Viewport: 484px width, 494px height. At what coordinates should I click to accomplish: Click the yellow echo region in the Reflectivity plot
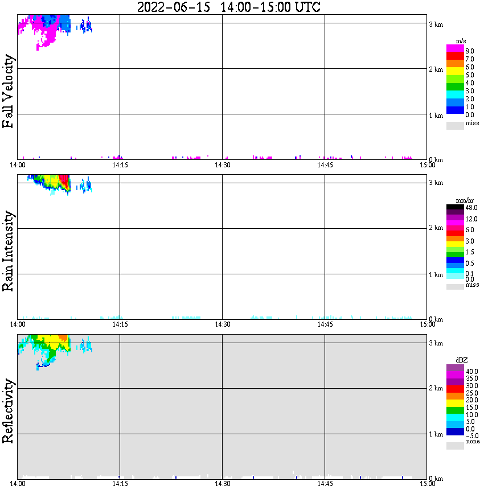click(x=51, y=340)
